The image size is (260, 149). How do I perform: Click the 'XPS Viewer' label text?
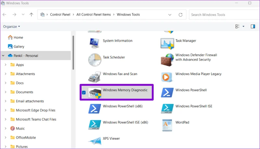(111, 138)
